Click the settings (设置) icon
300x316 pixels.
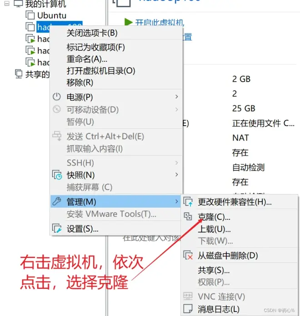pos(57,228)
